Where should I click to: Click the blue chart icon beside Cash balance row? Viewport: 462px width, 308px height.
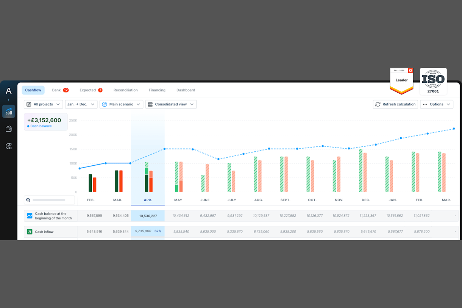click(29, 215)
